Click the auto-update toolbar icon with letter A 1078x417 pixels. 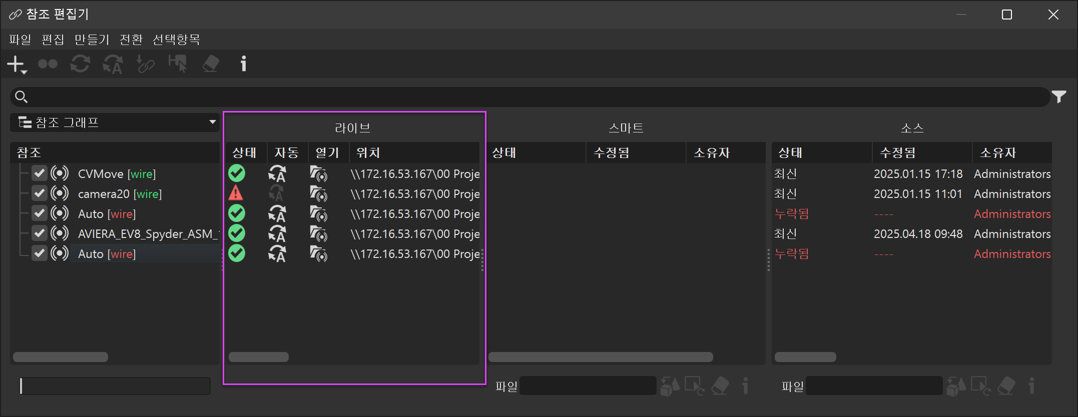point(113,64)
